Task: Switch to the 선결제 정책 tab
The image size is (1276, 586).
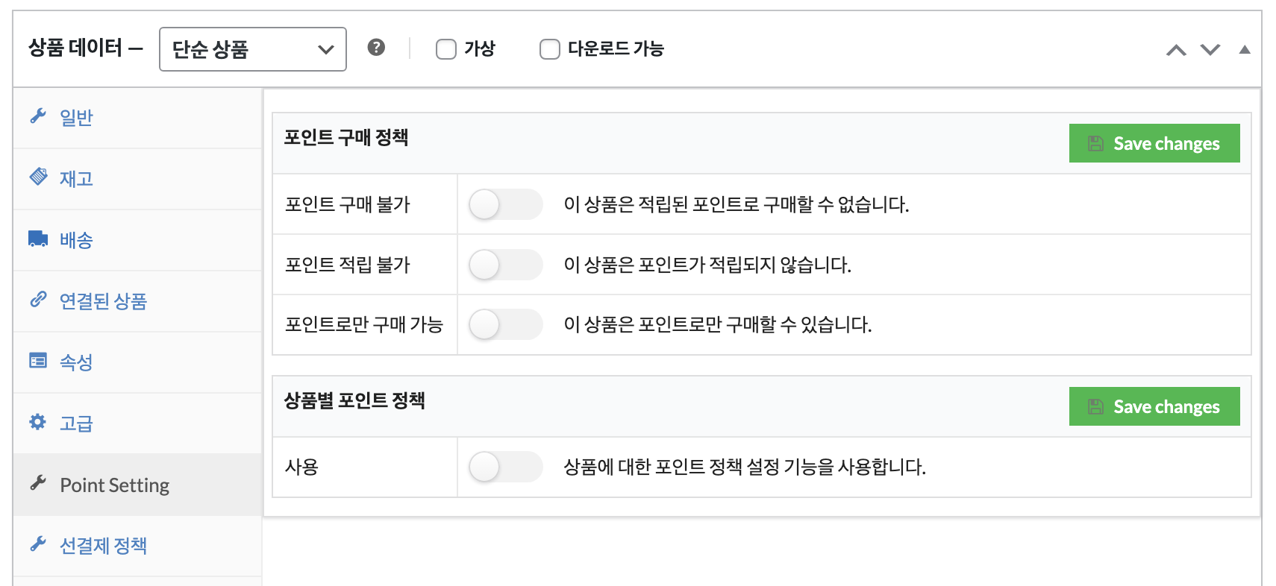Action: [103, 546]
